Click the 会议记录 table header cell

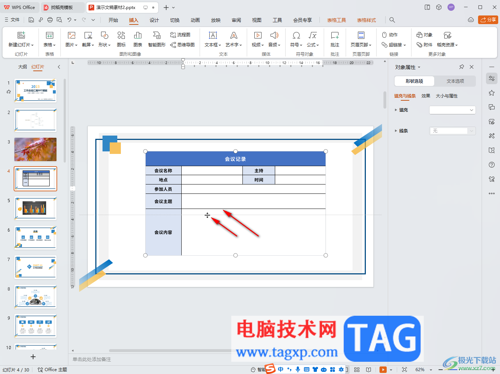coord(236,159)
